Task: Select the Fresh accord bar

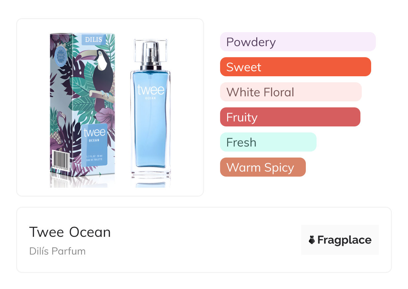Action: pos(268,142)
